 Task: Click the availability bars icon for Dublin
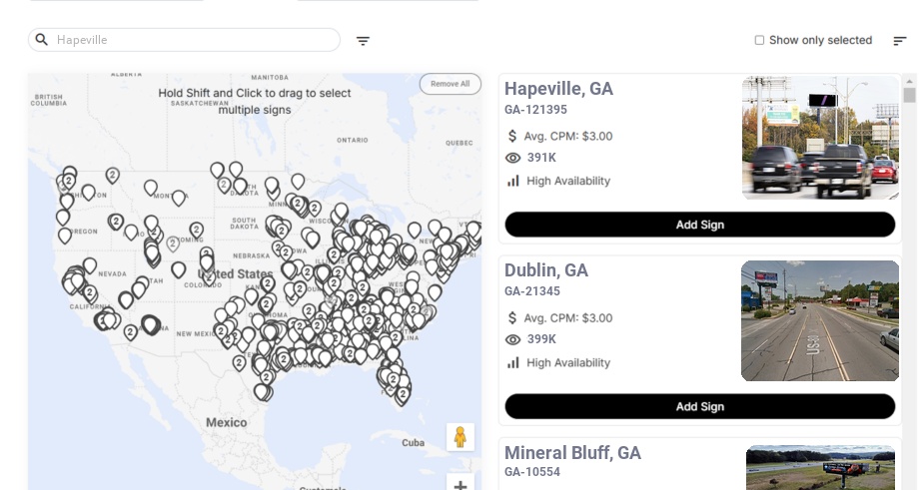click(513, 362)
